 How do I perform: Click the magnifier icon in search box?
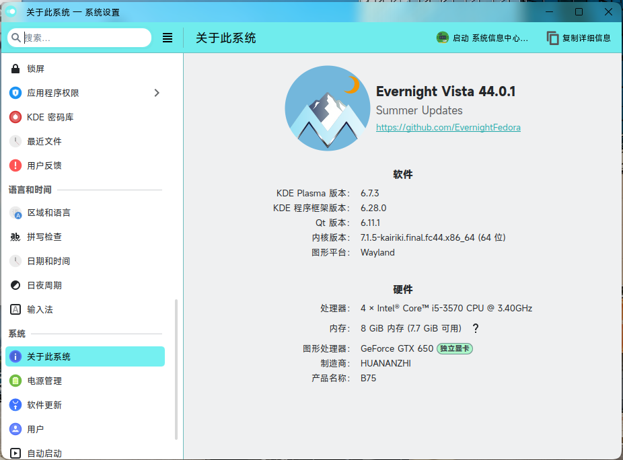(16, 38)
